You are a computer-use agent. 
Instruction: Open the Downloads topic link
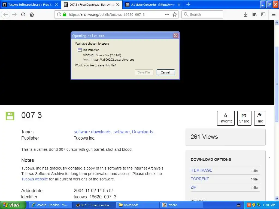click(142, 132)
